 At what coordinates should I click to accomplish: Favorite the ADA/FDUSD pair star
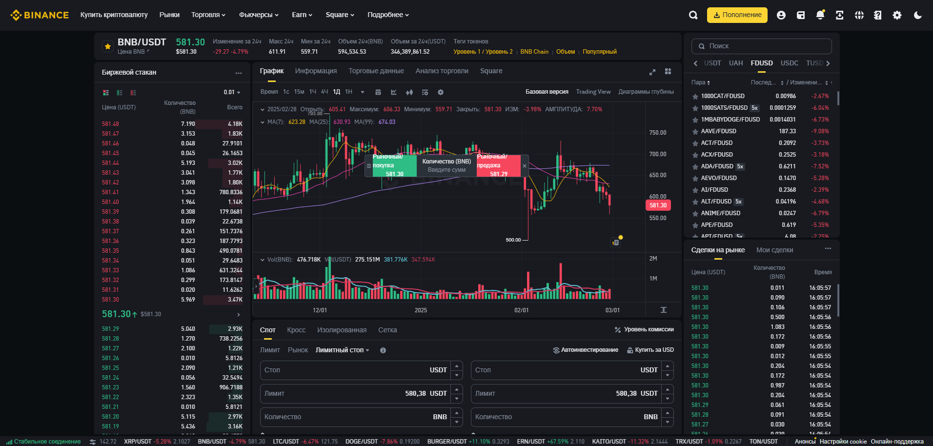click(695, 167)
